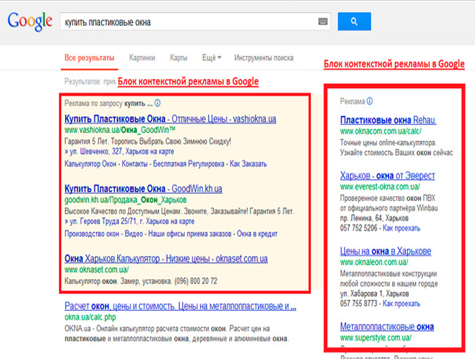475x359 pixels.
Task: Open the on-screen keyboard icon in search box
Action: coord(323,21)
